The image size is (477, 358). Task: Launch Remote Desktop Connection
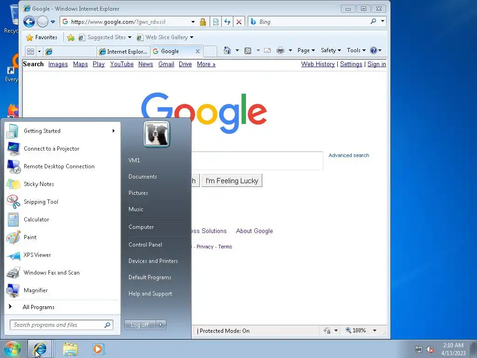(x=62, y=166)
